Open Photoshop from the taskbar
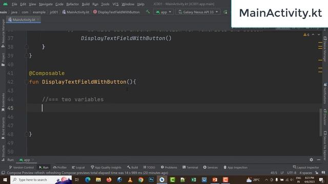The width and height of the screenshot is (328, 184). point(151,179)
